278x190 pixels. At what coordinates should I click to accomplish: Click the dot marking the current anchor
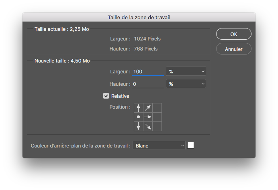coord(138,117)
